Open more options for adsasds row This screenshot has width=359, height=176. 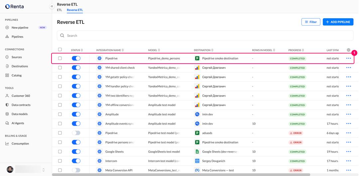coord(349,133)
